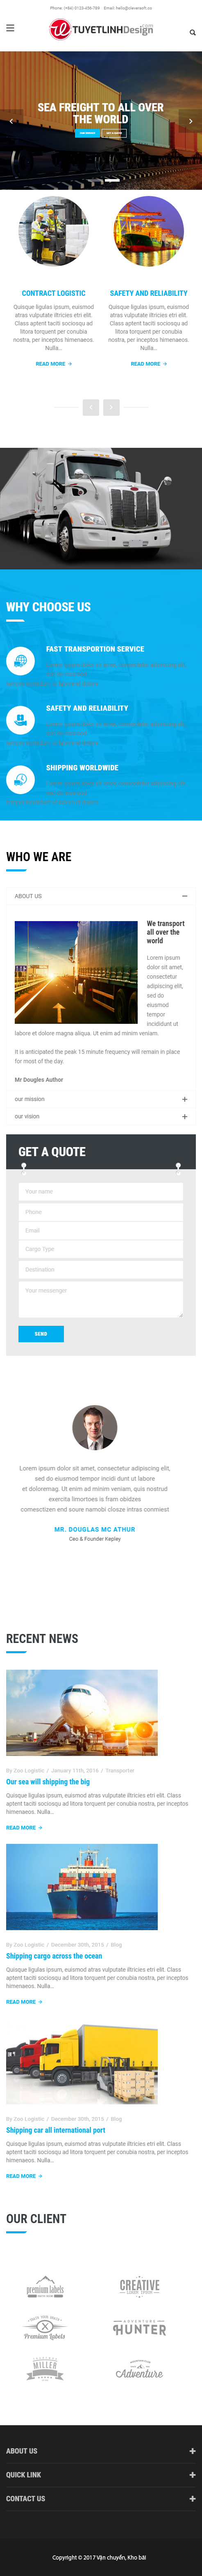Click Read More under Contract Logistic
The height and width of the screenshot is (2576, 202).
pyautogui.click(x=54, y=364)
